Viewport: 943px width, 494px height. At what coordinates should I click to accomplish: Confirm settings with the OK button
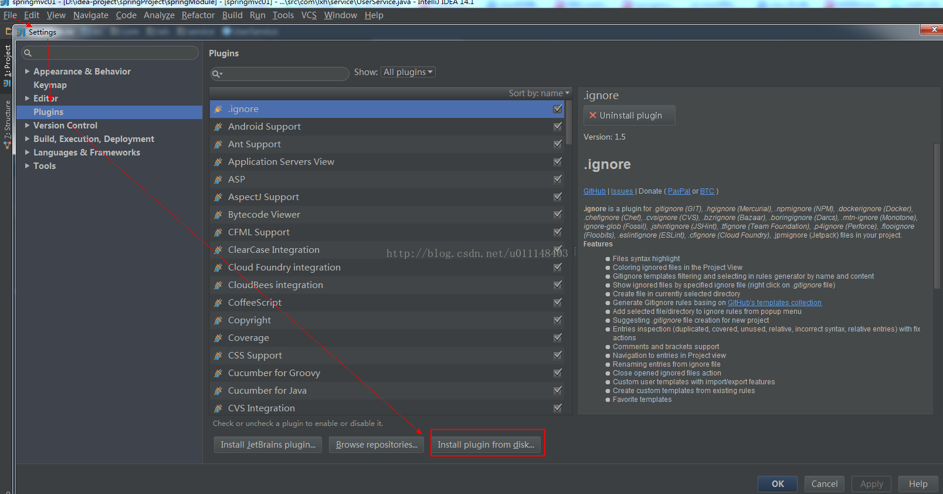[x=778, y=484]
